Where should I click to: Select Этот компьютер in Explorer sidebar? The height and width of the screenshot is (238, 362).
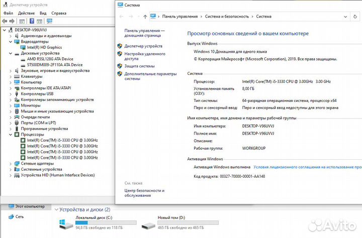point(30,206)
